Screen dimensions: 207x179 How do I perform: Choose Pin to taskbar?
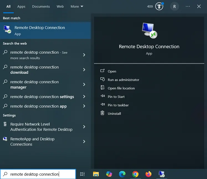tap(118, 105)
